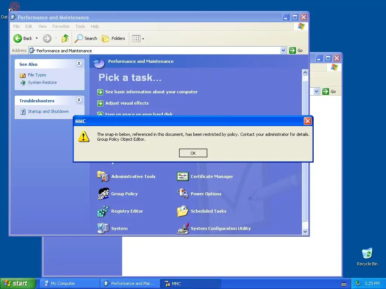The height and width of the screenshot is (289, 386).
Task: Collapse the Troubleshooters panel
Action: pyautogui.click(x=79, y=100)
